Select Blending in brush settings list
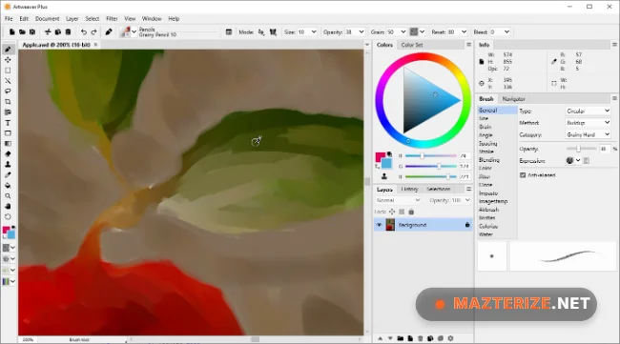This screenshot has width=620, height=344. (x=489, y=160)
